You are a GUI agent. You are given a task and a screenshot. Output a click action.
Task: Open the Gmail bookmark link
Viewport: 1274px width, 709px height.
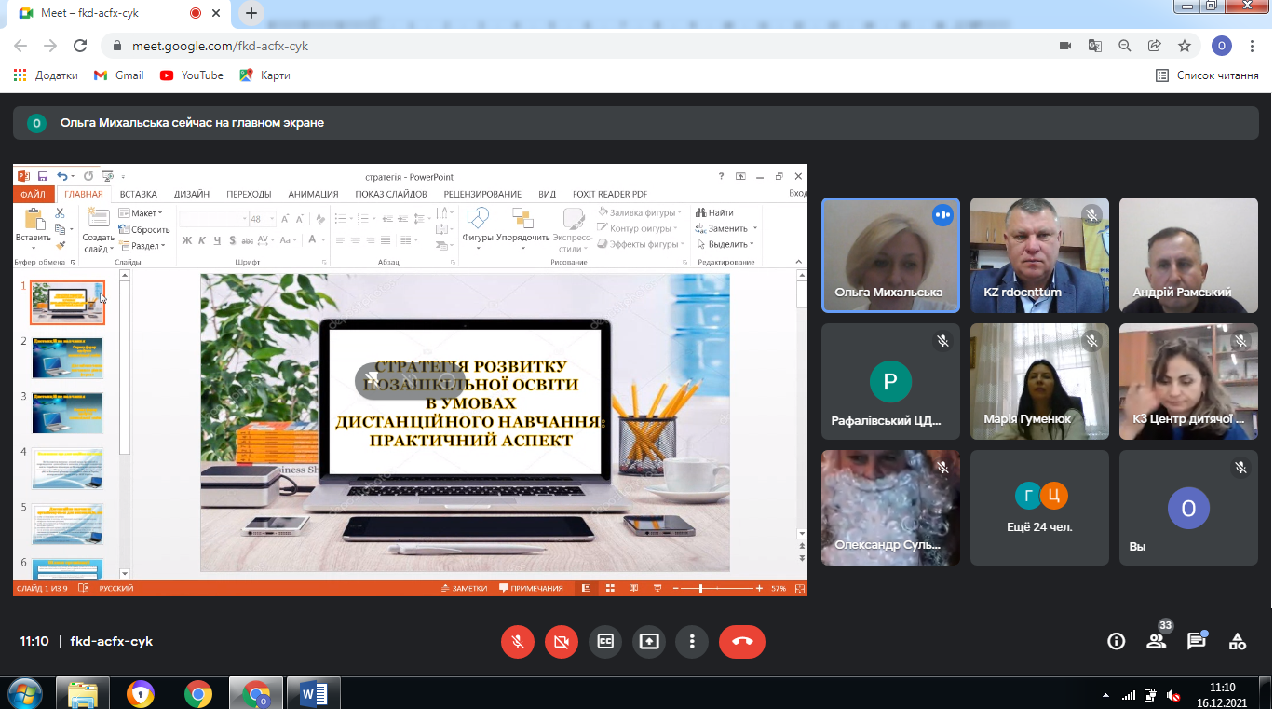(119, 75)
